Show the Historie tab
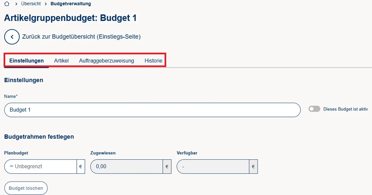 point(153,61)
